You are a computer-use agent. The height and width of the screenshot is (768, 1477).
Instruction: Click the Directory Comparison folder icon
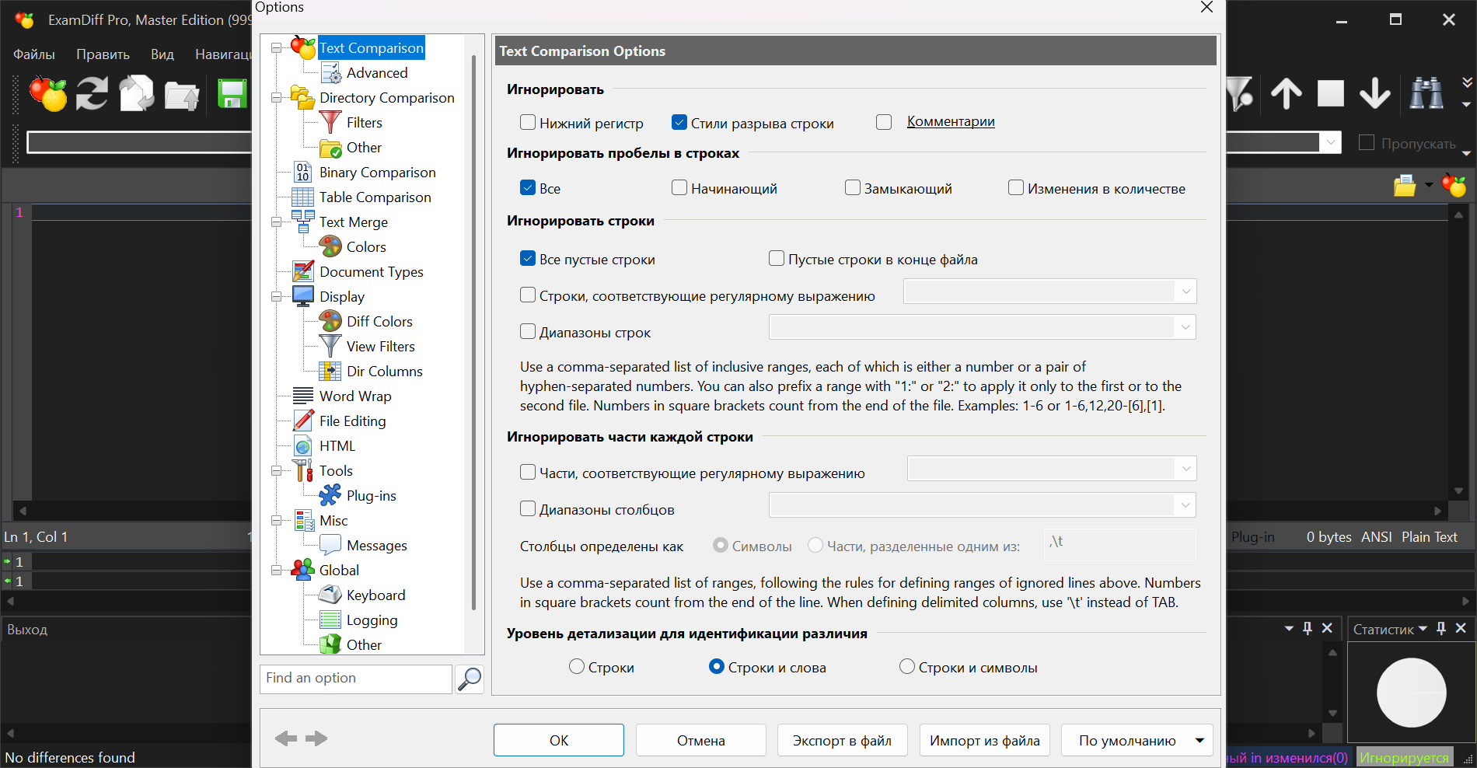pos(302,97)
